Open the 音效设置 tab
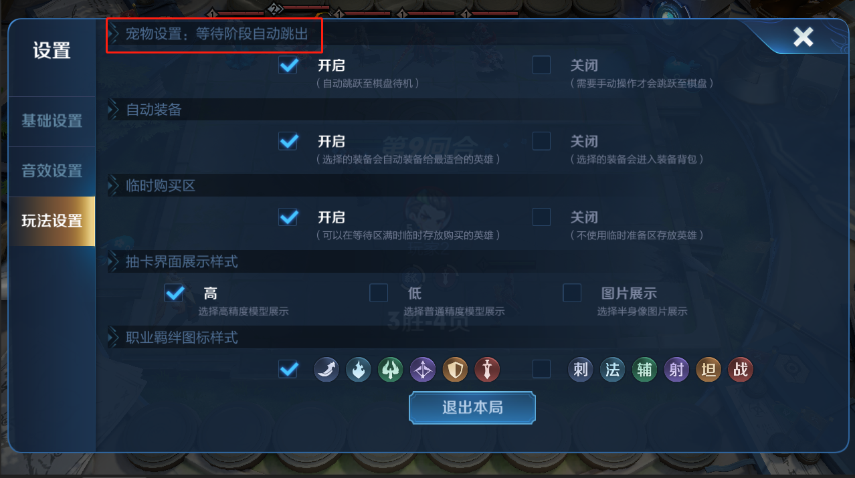This screenshot has width=855, height=478. click(52, 171)
